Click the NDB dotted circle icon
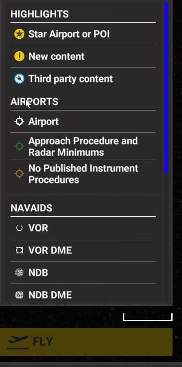182x367 pixels. coord(19,273)
